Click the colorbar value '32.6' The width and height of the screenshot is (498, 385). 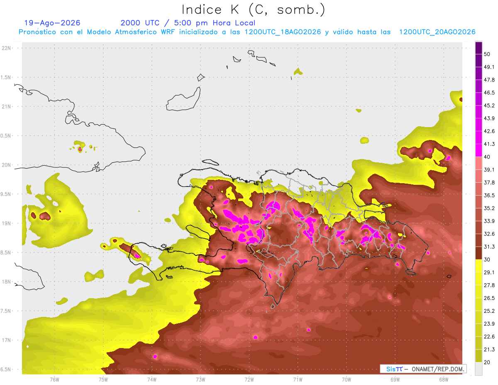click(489, 234)
